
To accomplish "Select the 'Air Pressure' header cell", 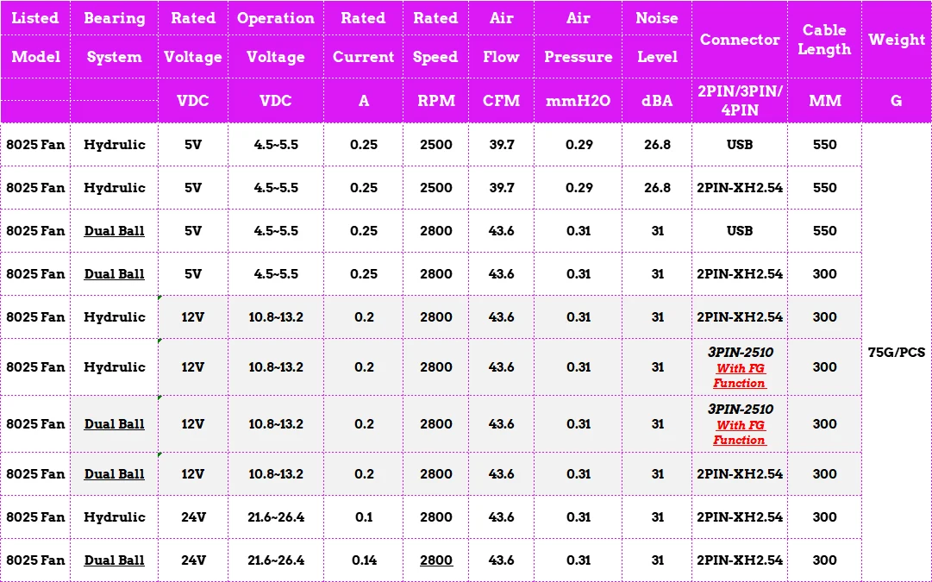I will (578, 38).
